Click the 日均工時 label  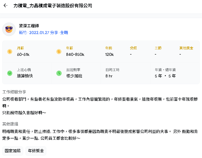[112, 70]
